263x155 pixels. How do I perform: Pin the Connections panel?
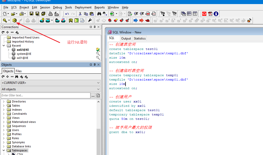point(95,27)
